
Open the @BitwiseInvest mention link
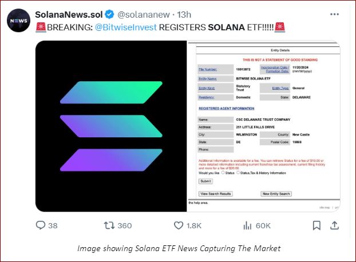tap(126, 27)
